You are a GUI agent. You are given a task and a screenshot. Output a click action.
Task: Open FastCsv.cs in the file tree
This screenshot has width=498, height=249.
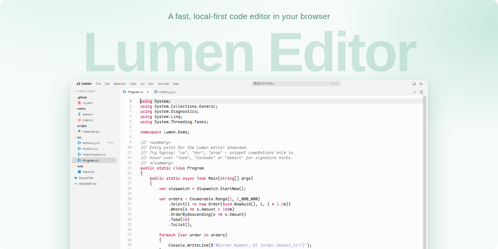(94, 149)
